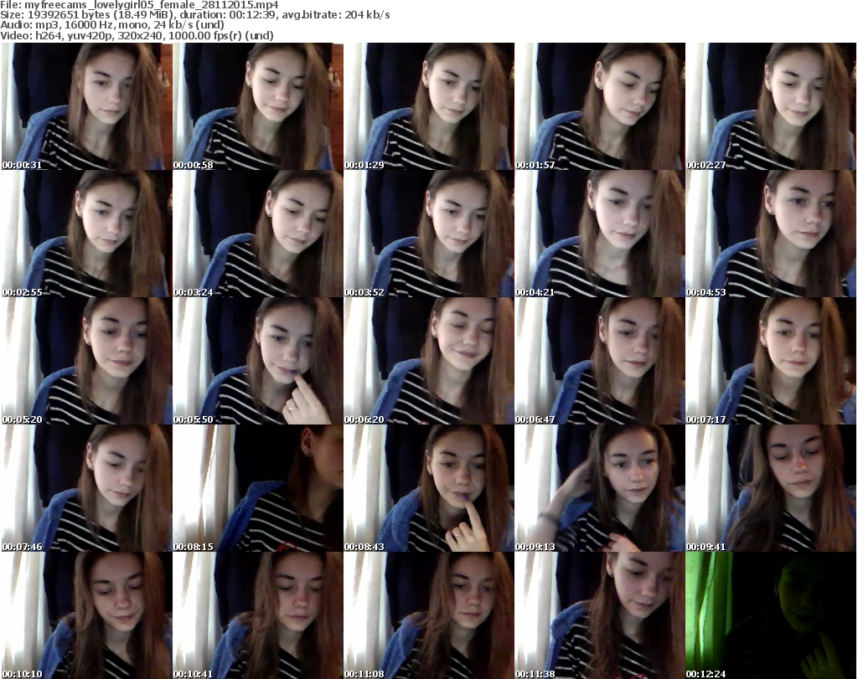Open the 00:11:08 thumbnail
The height and width of the screenshot is (679, 858).
(430, 615)
